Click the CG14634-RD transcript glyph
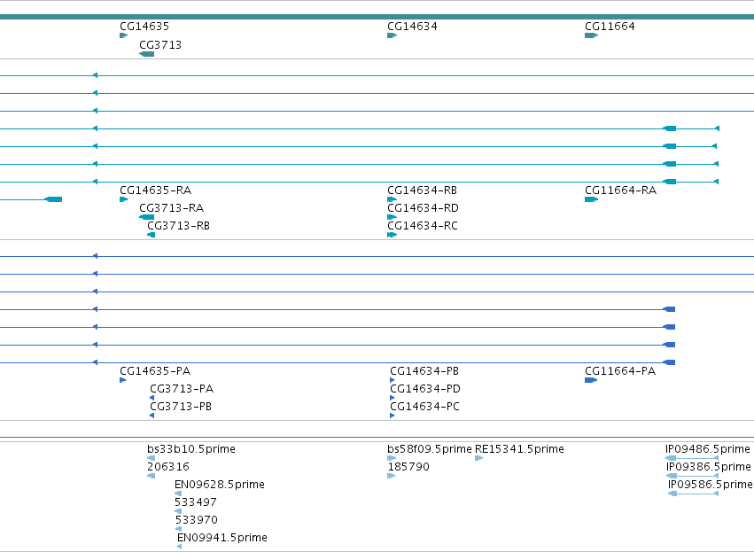Image resolution: width=754 pixels, height=552 pixels. click(392, 217)
